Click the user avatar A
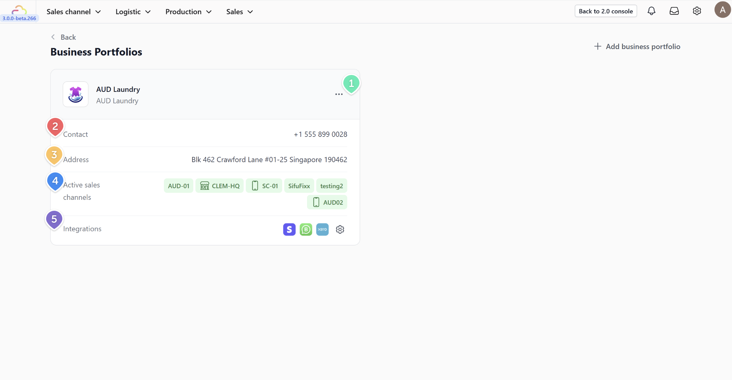Screen dimensions: 732x380 coord(722,10)
